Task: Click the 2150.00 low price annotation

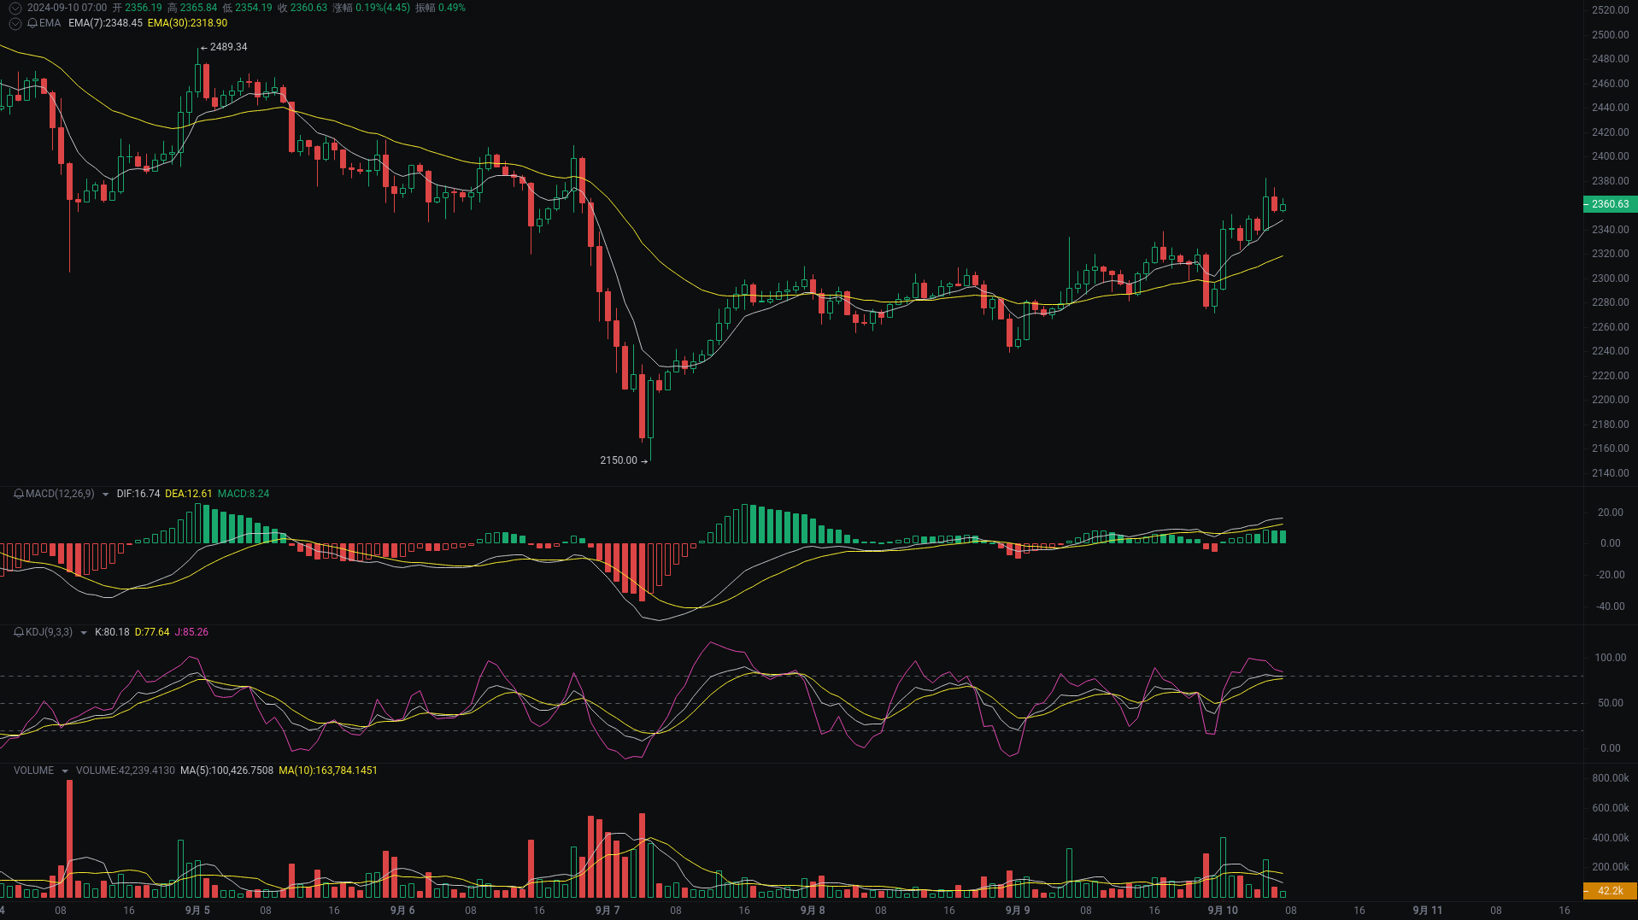Action: coord(617,460)
